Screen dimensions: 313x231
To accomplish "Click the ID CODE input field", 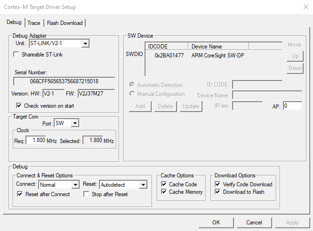I will click(257, 85).
